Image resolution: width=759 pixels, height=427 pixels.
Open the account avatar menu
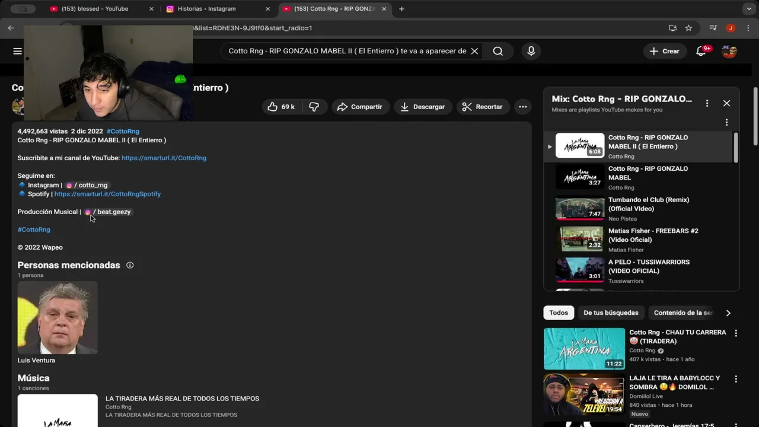[729, 51]
